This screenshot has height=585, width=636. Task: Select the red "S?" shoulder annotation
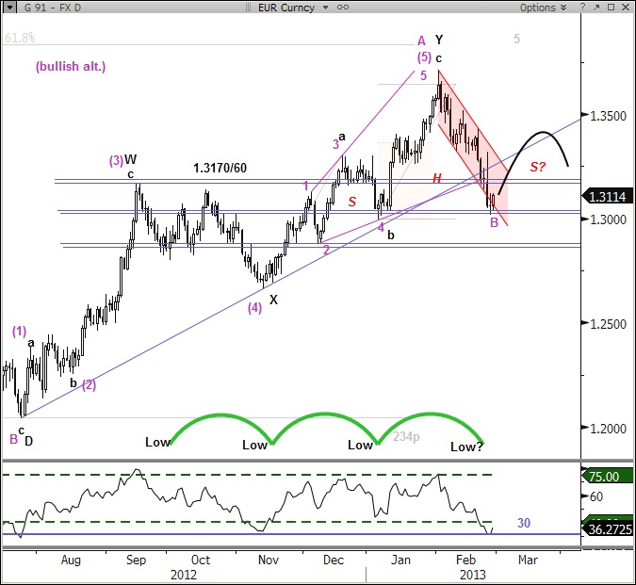pyautogui.click(x=538, y=167)
